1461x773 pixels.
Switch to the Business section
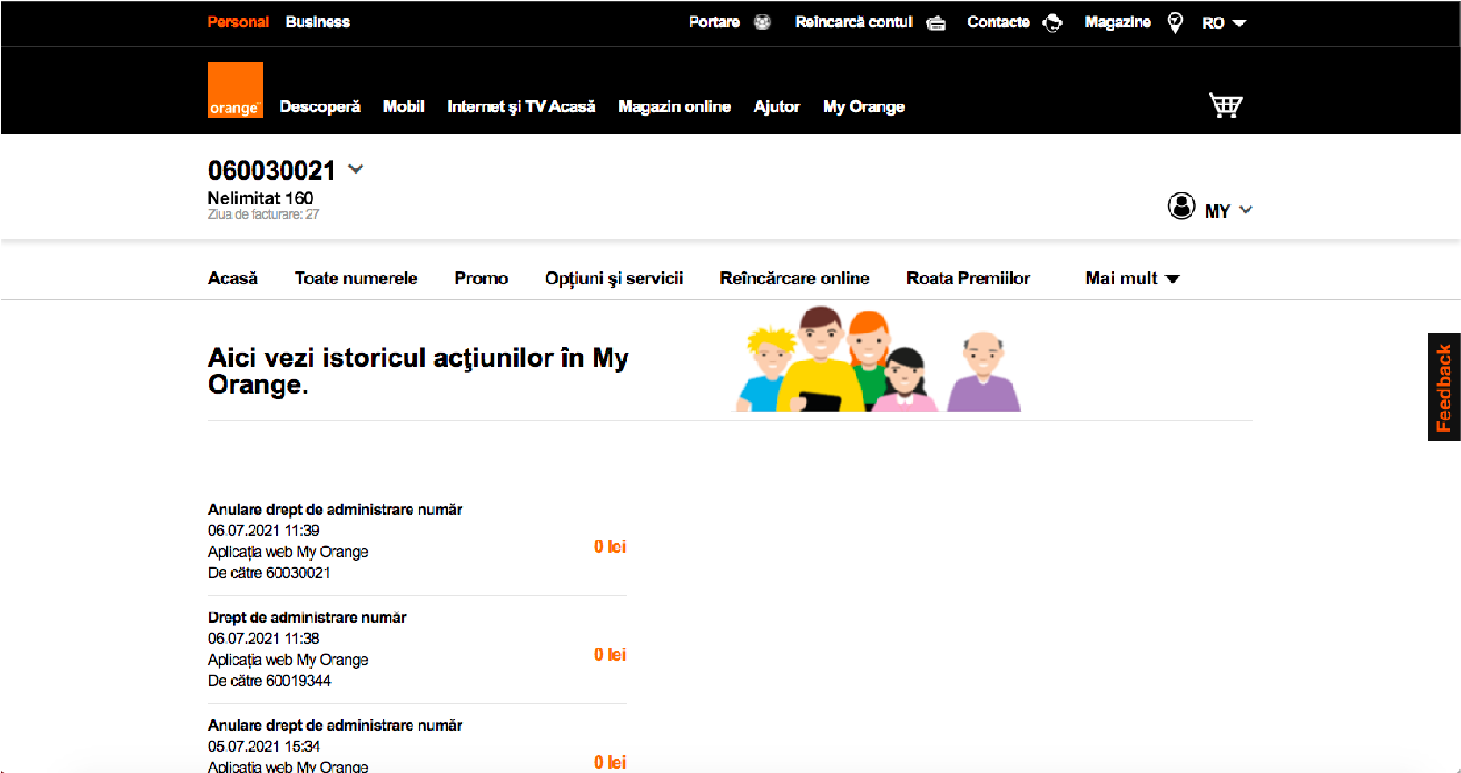pos(318,22)
